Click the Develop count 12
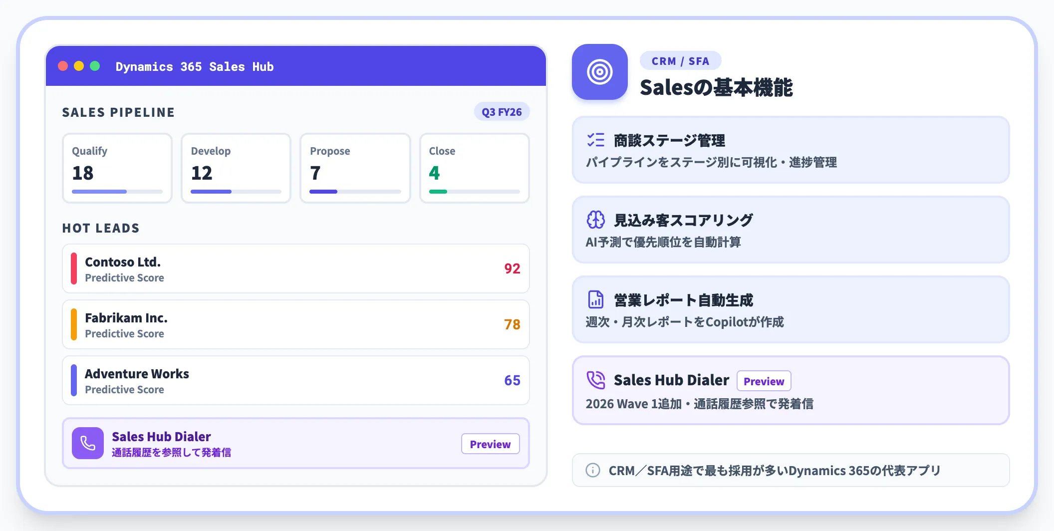Screen dimensions: 1054x531 tap(202, 173)
